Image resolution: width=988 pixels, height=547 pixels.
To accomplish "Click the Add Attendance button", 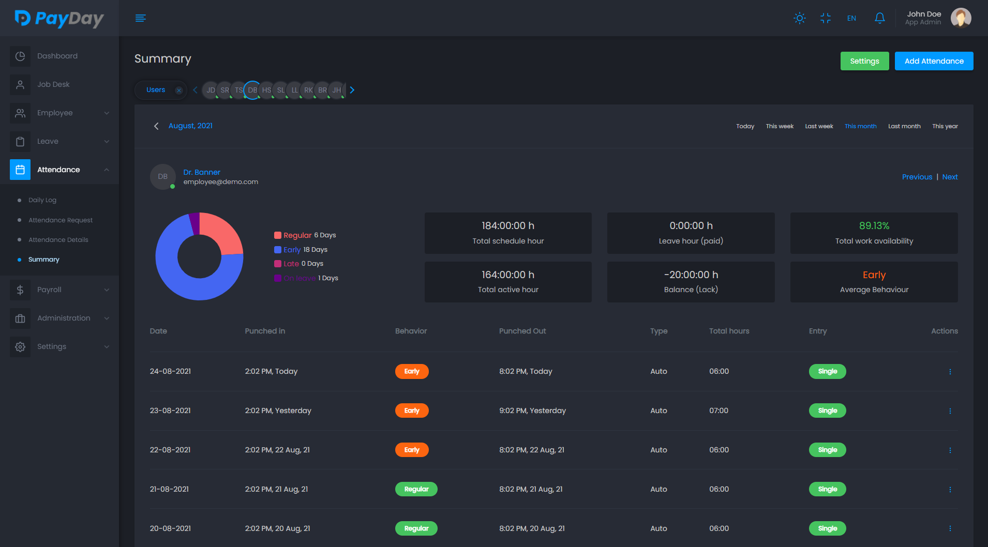I will click(x=934, y=61).
